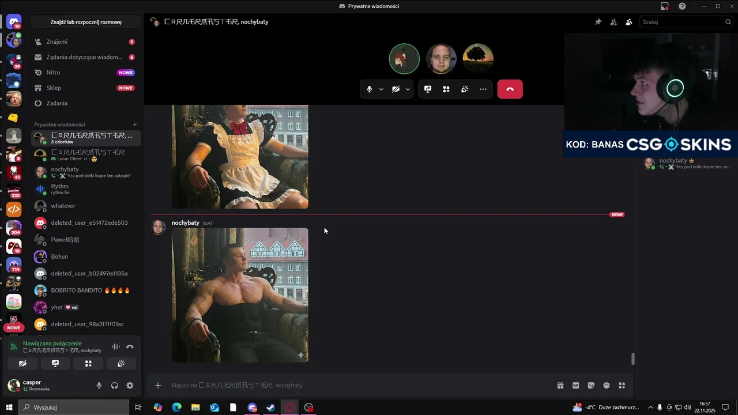Open Discord help icon in title bar
Viewport: 738px width, 415px height.
682,6
